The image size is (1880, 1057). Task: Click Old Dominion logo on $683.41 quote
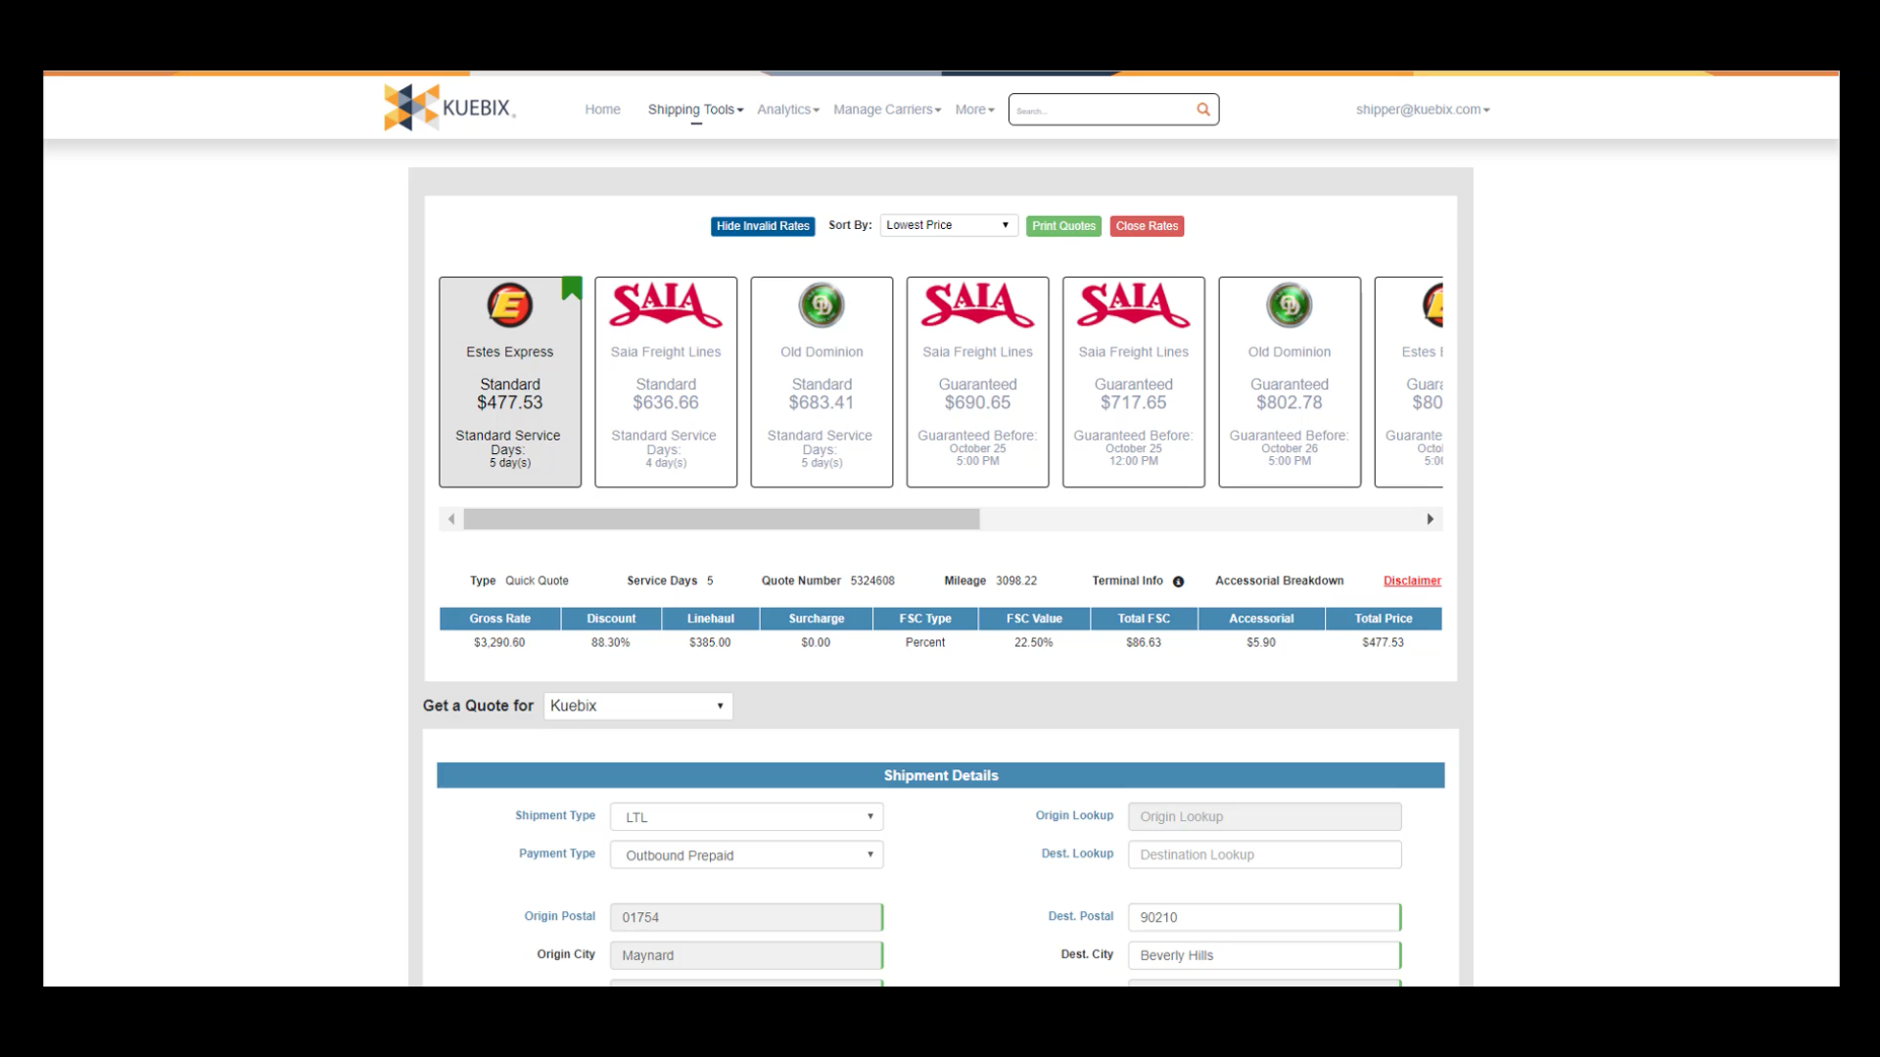click(822, 305)
